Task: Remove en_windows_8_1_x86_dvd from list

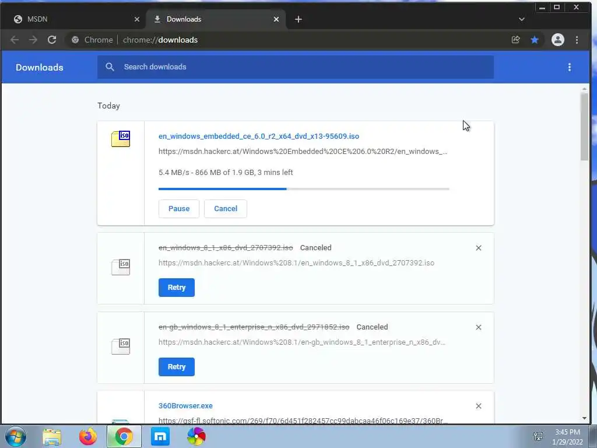Action: pyautogui.click(x=479, y=248)
